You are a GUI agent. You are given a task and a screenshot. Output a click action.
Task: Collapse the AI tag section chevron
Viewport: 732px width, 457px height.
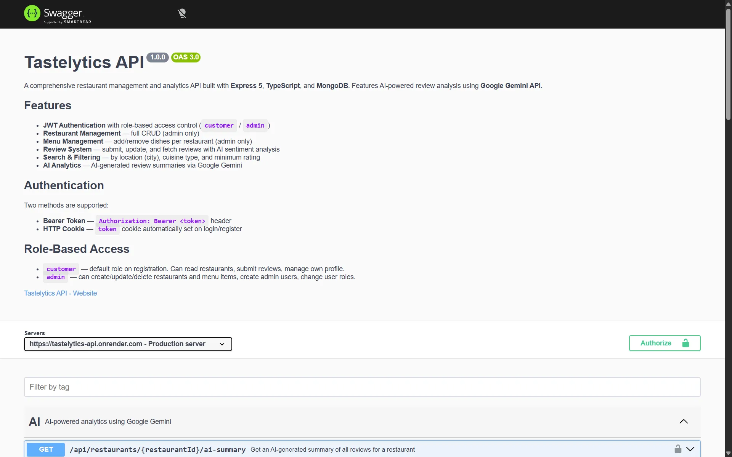pyautogui.click(x=684, y=422)
